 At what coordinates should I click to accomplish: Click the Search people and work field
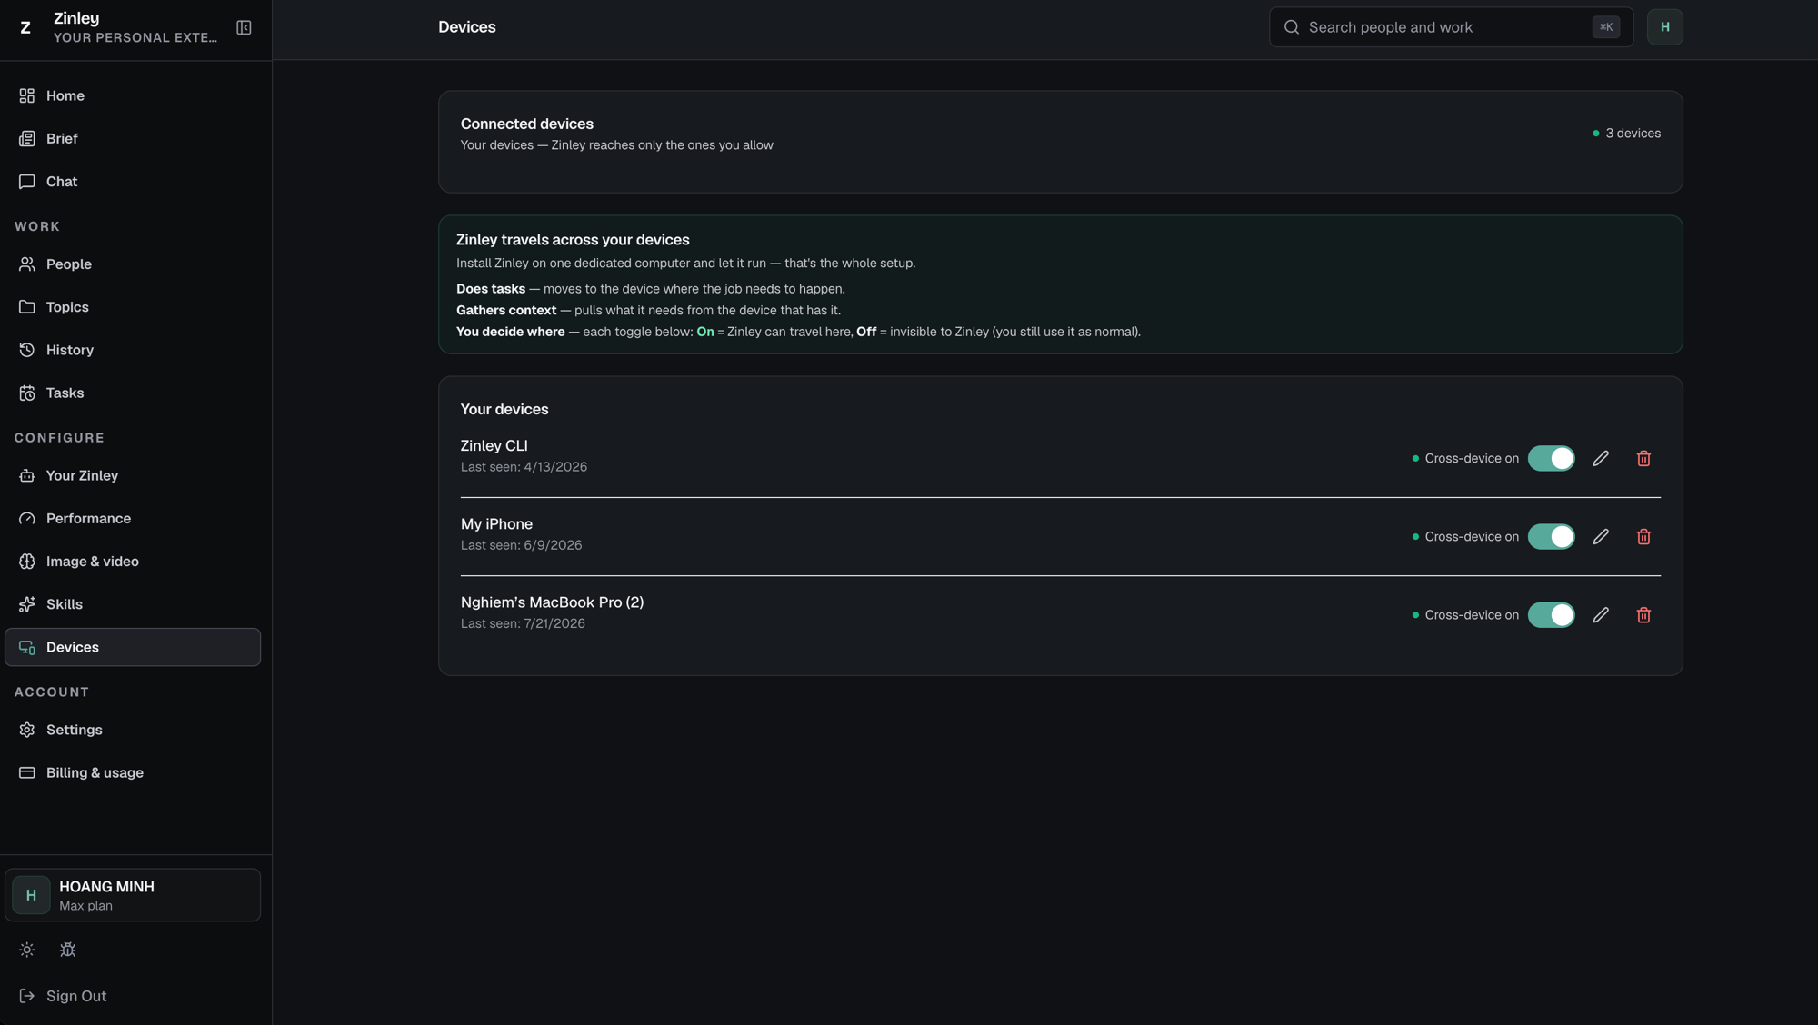(1451, 27)
